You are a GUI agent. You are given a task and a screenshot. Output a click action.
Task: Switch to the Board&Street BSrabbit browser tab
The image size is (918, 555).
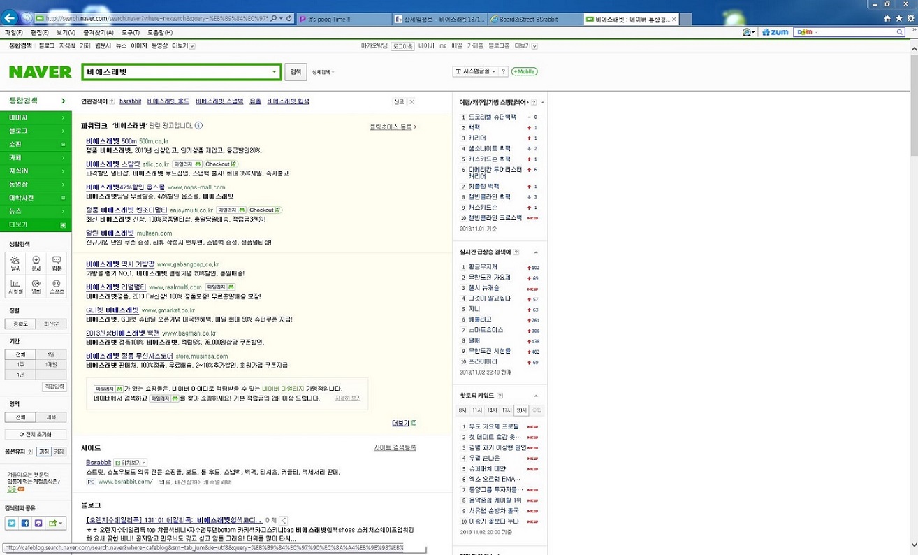point(534,19)
